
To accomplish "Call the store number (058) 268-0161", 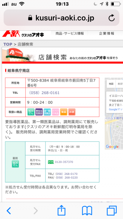I will point(44,93).
